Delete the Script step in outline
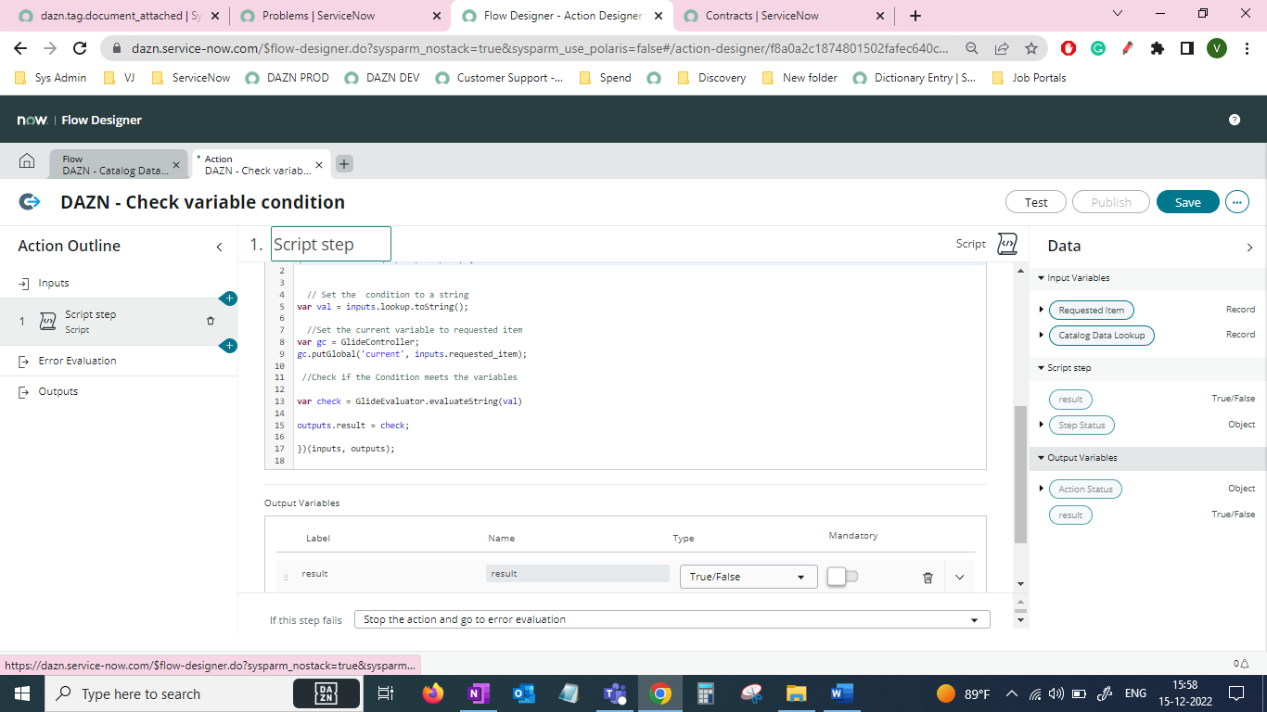 coord(211,321)
